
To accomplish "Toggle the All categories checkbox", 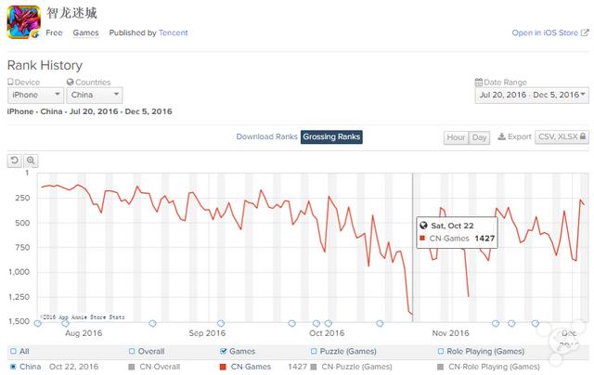I will pyautogui.click(x=12, y=352).
